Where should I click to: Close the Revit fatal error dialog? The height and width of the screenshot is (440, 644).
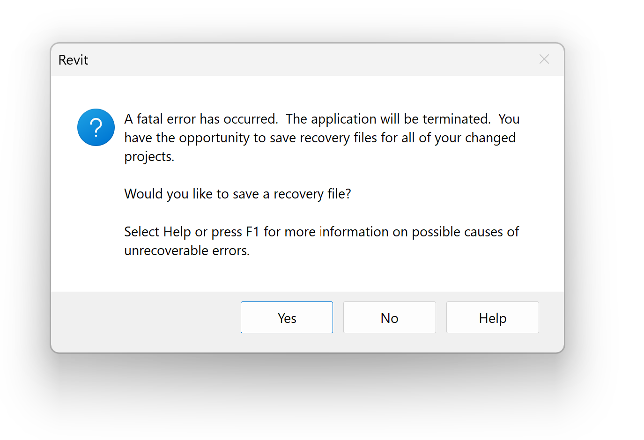point(544,59)
